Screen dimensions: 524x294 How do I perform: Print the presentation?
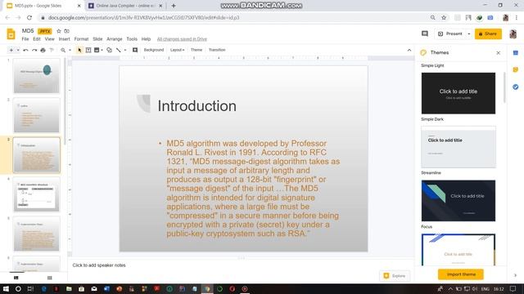pyautogui.click(x=43, y=50)
